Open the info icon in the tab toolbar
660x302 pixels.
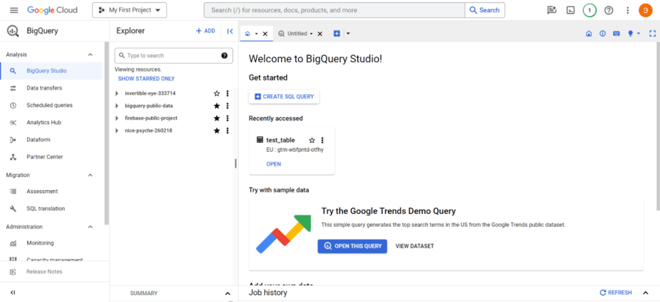(x=602, y=34)
